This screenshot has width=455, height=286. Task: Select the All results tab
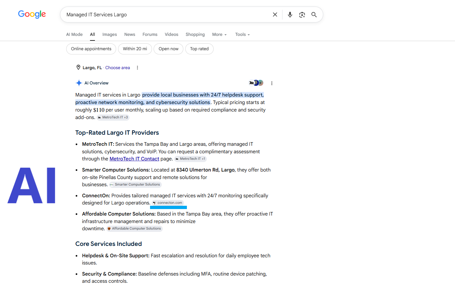93,35
